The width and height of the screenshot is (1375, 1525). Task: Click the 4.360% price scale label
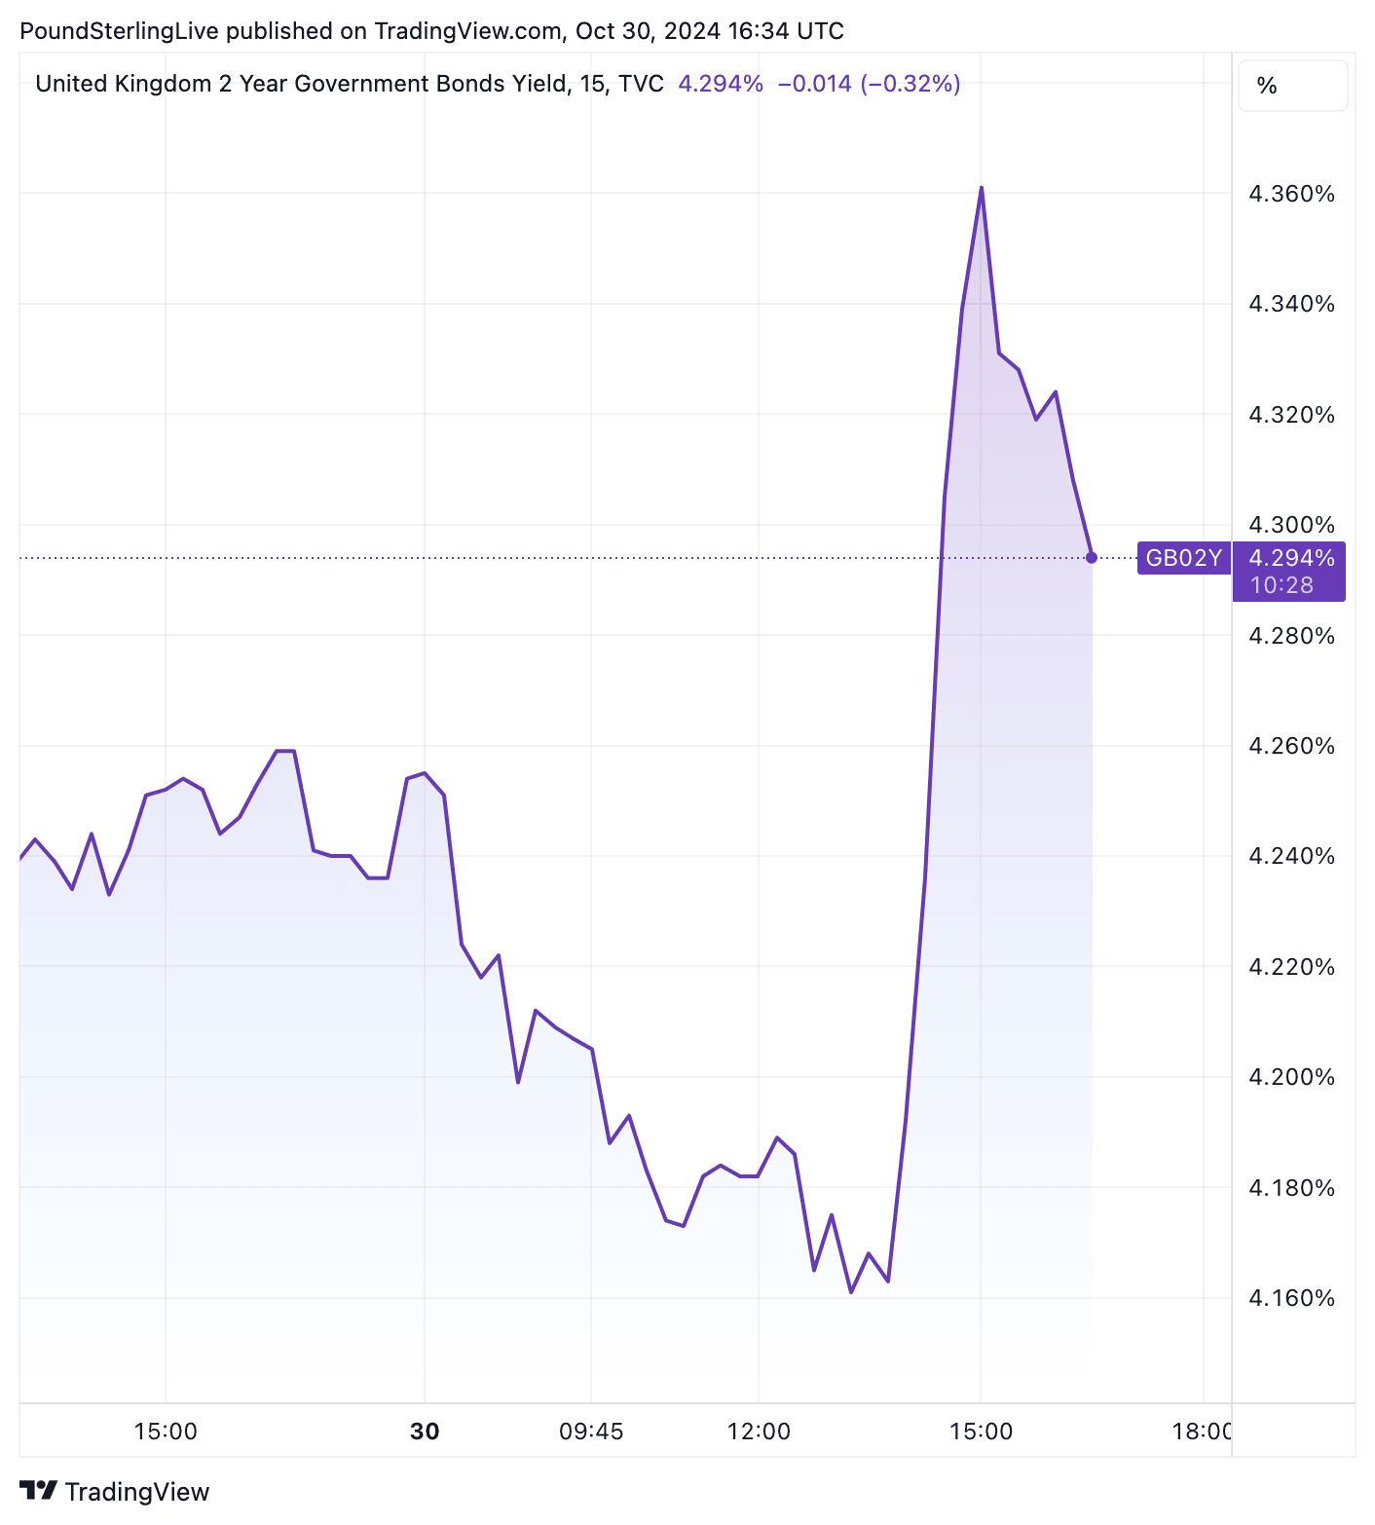click(1291, 194)
